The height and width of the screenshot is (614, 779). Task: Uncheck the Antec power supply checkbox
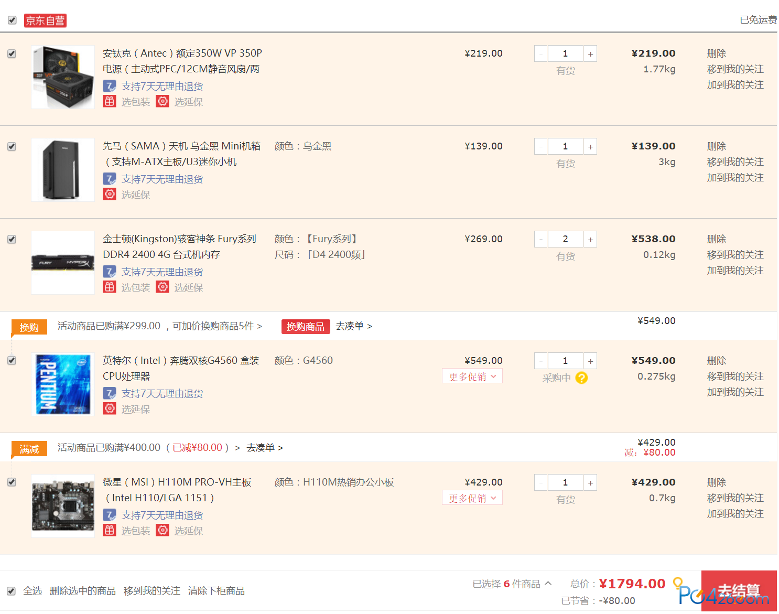pos(12,53)
